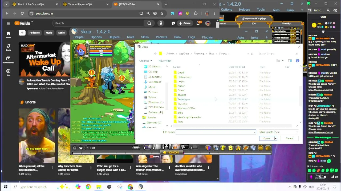
Task: Select Hollowborn folder in file list
Action: tap(184, 77)
